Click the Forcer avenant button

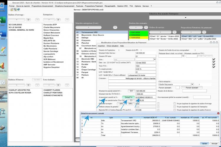192,88
